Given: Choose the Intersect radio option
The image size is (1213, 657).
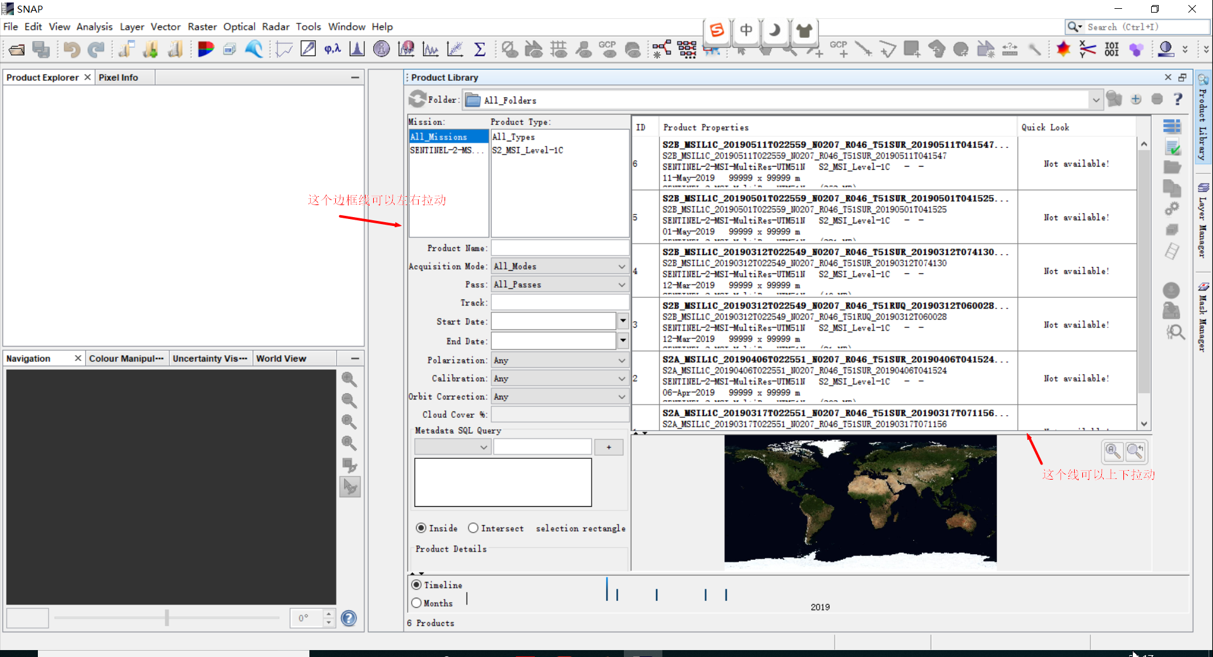Looking at the screenshot, I should click(x=473, y=528).
